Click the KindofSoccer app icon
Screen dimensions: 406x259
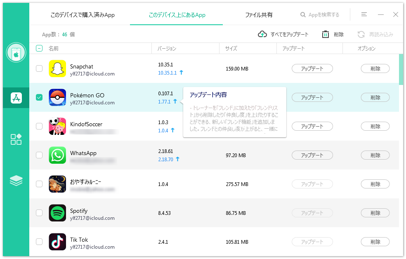point(57,126)
